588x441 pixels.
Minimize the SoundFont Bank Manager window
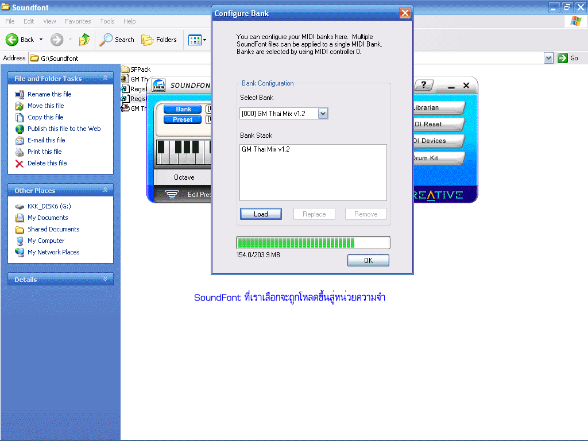pyautogui.click(x=451, y=86)
